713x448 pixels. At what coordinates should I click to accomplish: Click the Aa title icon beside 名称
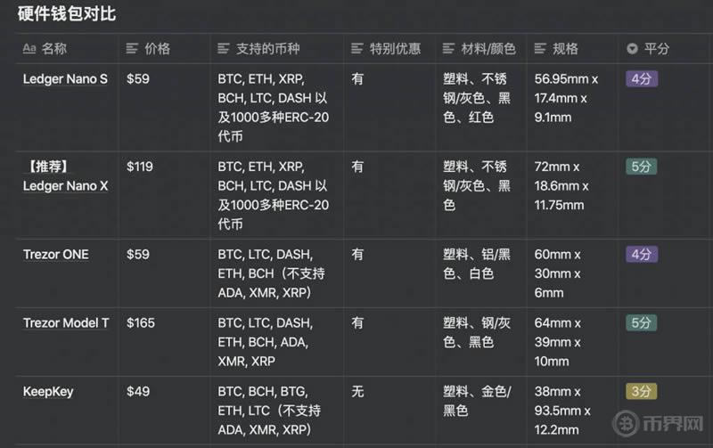29,49
